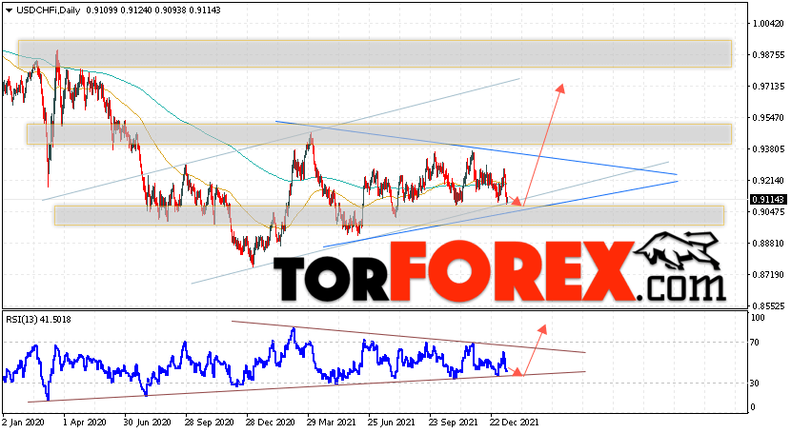The width and height of the screenshot is (791, 433).
Task: Select the 1.00420 price axis value
Action: (x=768, y=23)
